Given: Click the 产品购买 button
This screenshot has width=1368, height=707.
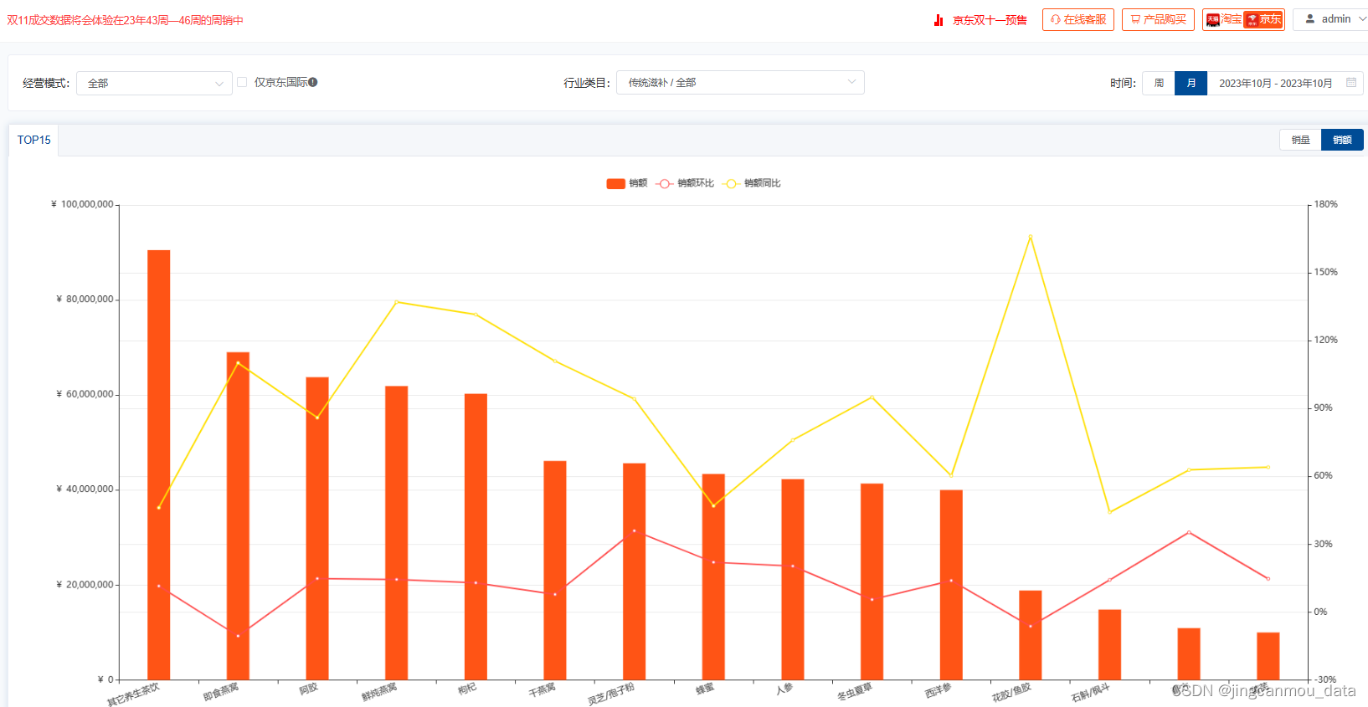Looking at the screenshot, I should click(x=1159, y=19).
